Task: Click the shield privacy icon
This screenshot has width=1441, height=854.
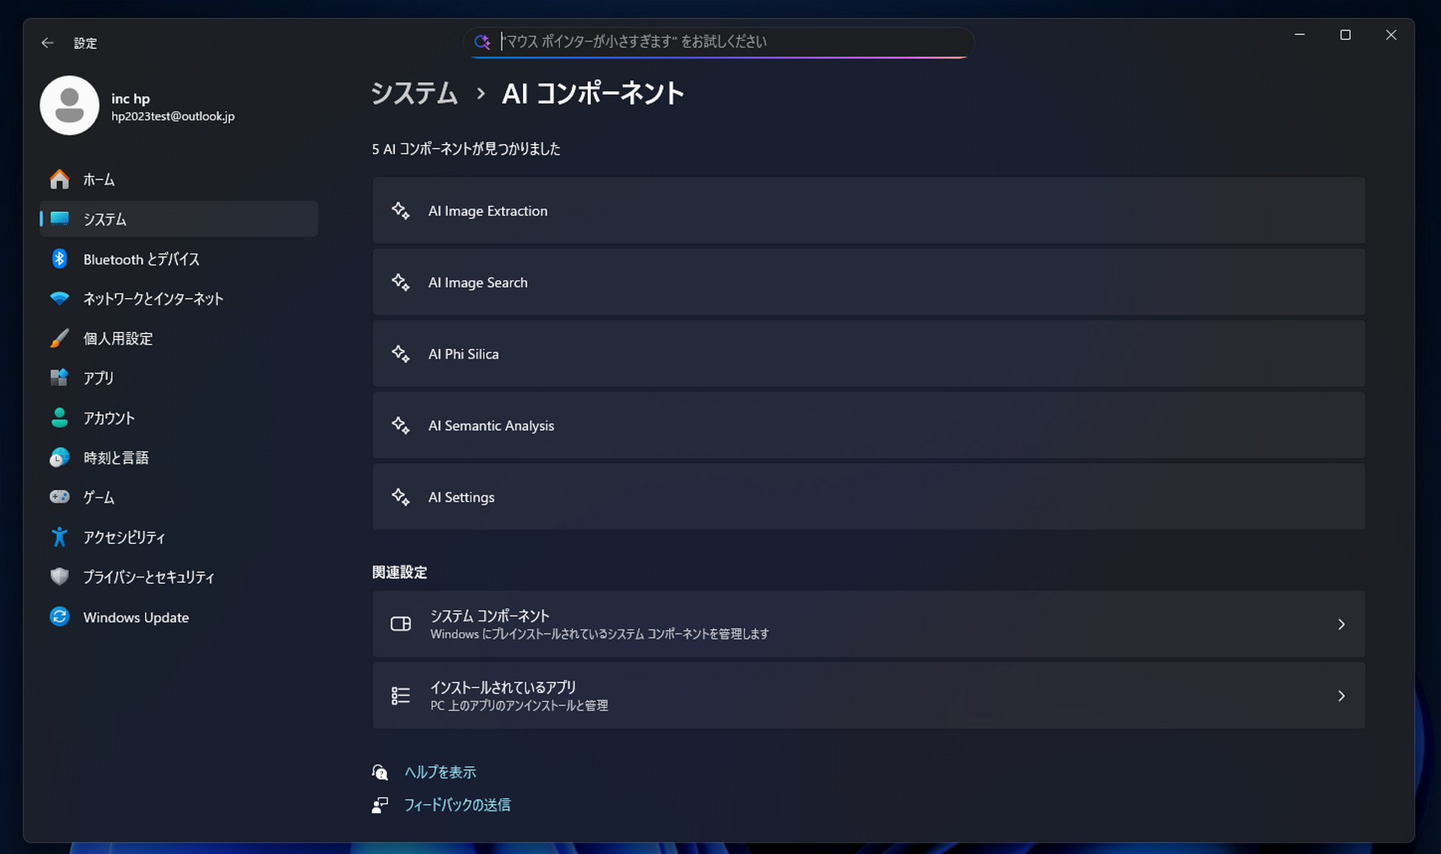Action: tap(59, 576)
